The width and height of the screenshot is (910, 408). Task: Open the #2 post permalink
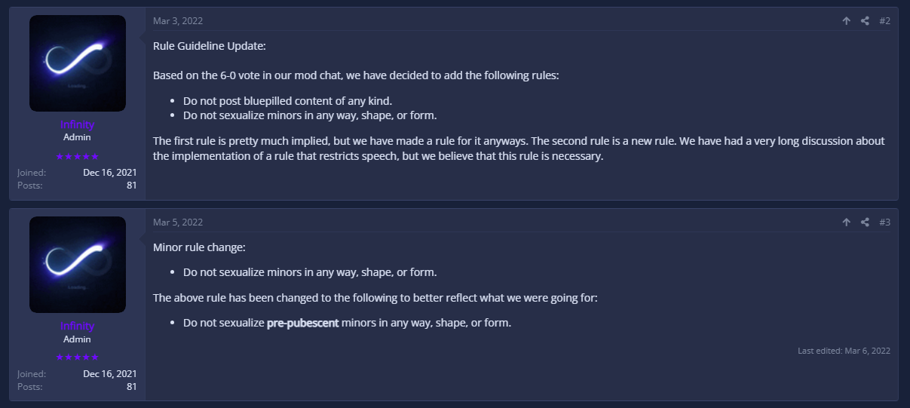coord(884,21)
